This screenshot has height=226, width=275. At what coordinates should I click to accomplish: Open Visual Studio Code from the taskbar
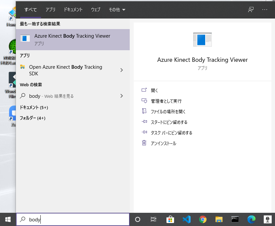[187, 219]
